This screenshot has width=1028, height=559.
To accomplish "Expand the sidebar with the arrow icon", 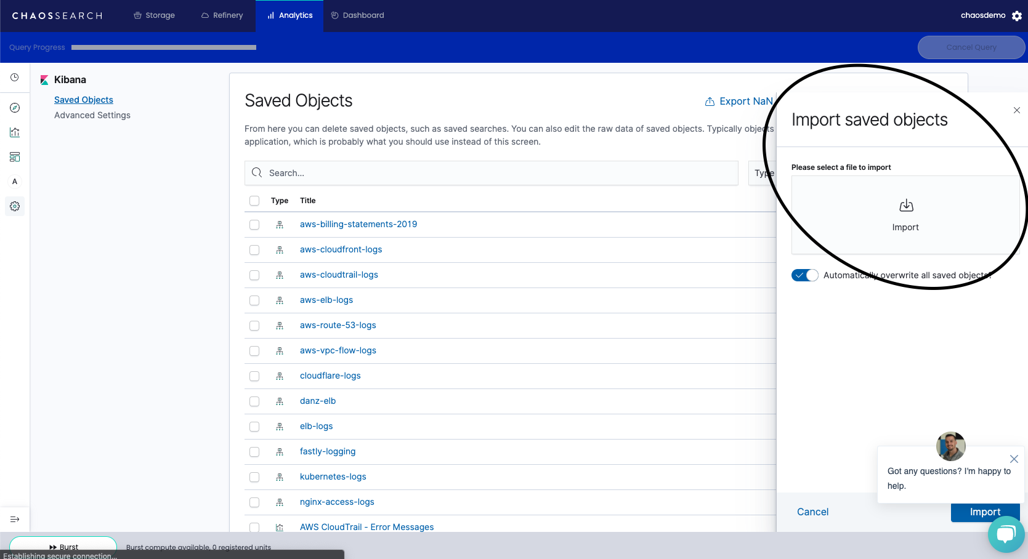I will 15,520.
